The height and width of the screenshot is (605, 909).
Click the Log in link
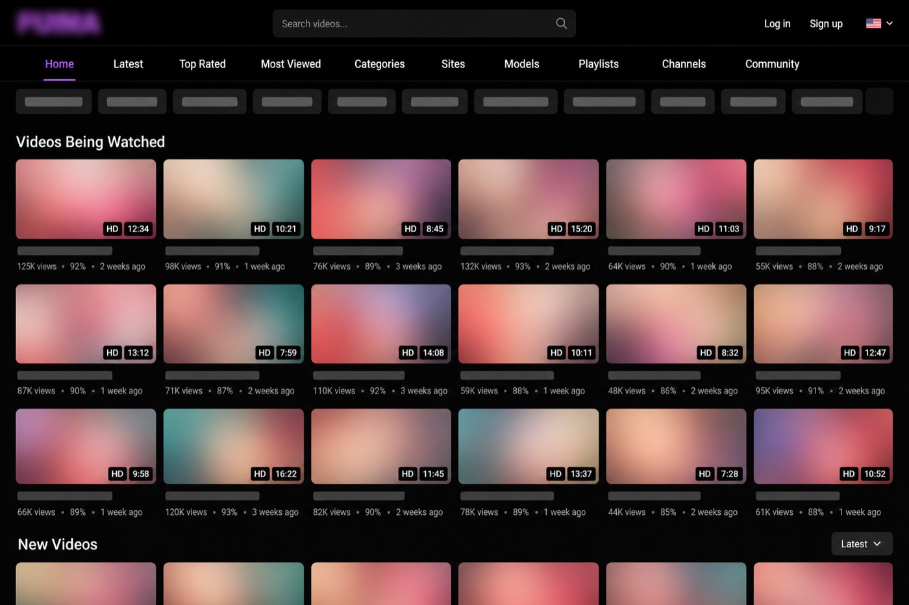tap(777, 23)
